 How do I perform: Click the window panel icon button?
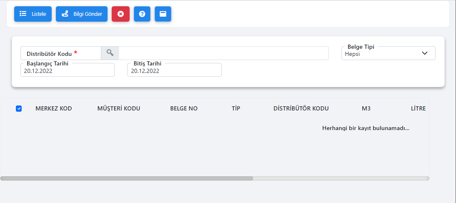pos(163,14)
